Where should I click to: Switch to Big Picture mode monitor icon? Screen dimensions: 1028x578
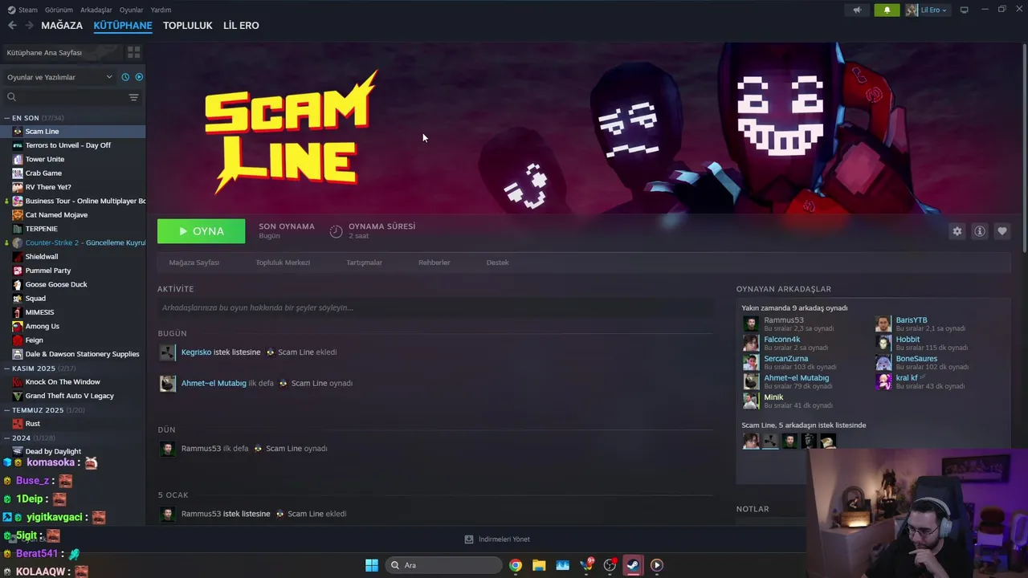pos(965,10)
